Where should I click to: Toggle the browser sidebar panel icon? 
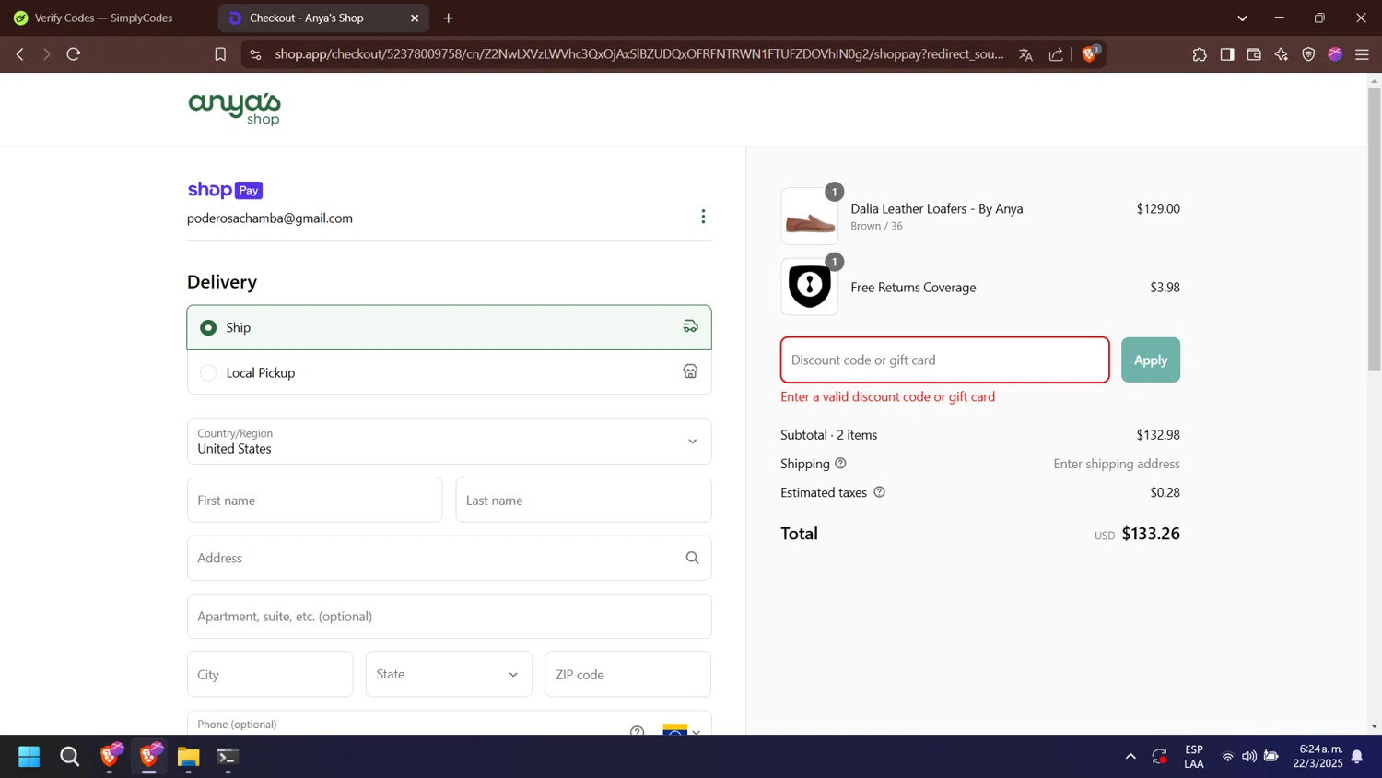[x=1227, y=54]
